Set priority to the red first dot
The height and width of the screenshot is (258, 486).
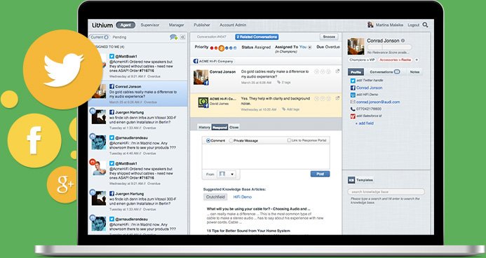pyautogui.click(x=212, y=48)
